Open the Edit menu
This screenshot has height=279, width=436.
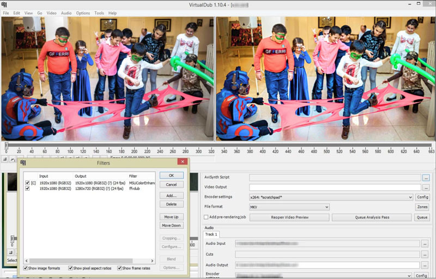(x=17, y=13)
